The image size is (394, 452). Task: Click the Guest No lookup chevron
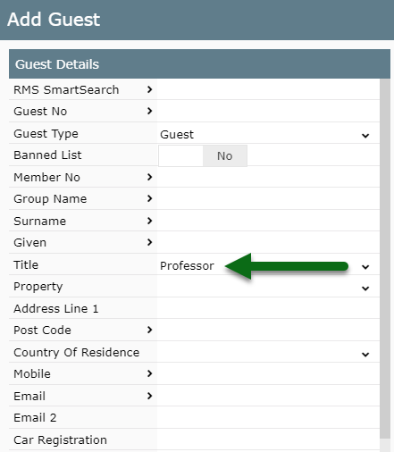click(x=149, y=111)
